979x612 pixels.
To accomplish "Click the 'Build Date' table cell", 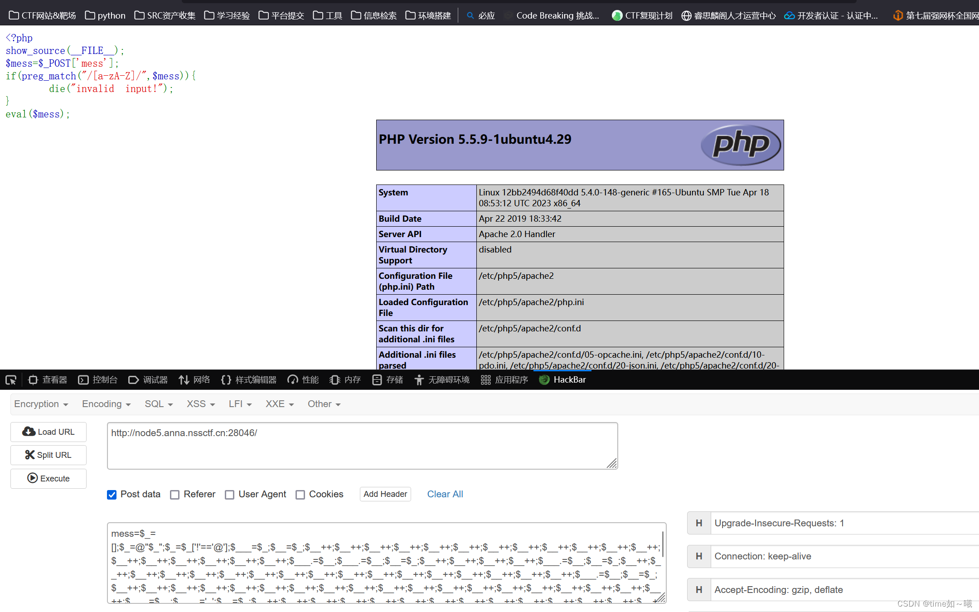I will [426, 219].
